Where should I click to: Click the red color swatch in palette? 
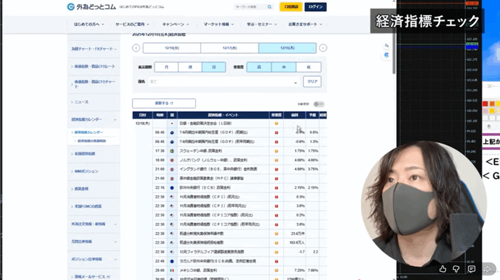coord(485,103)
